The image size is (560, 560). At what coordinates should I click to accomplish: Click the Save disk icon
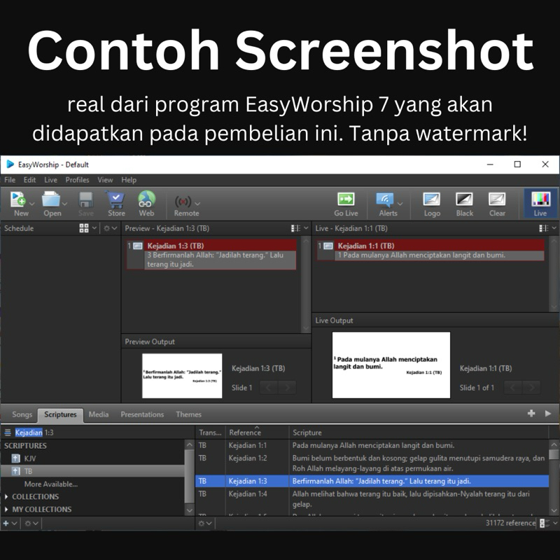(x=85, y=199)
